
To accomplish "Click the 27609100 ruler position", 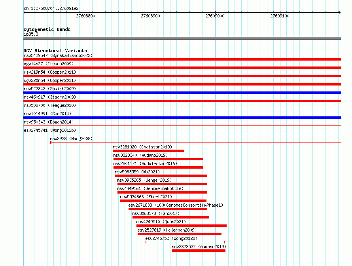I will (x=280, y=16).
